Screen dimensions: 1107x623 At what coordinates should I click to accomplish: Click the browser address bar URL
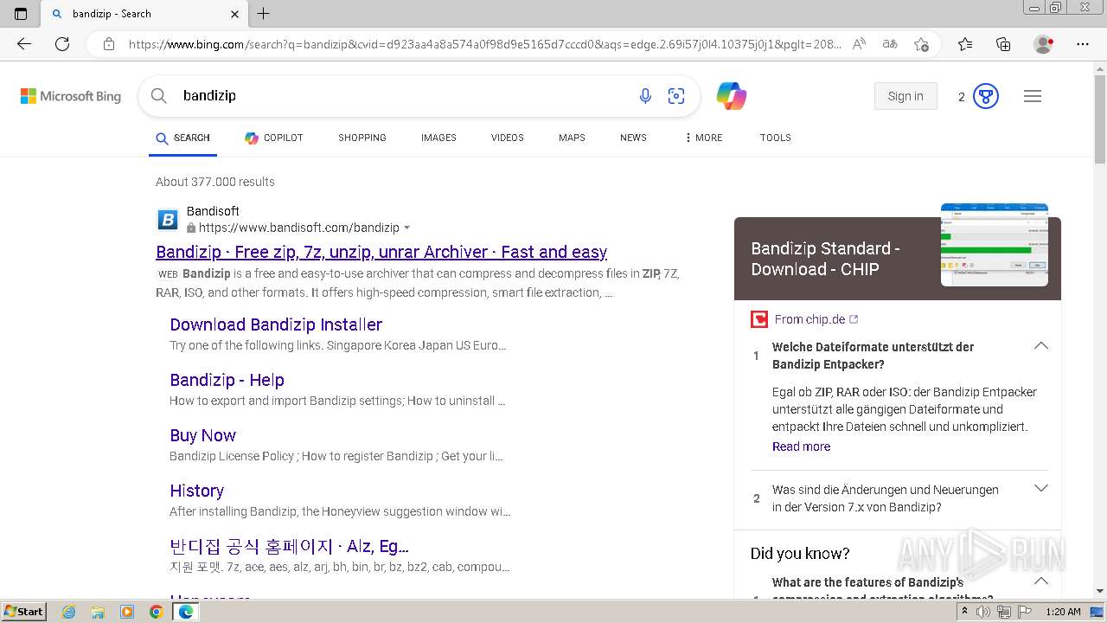(484, 44)
